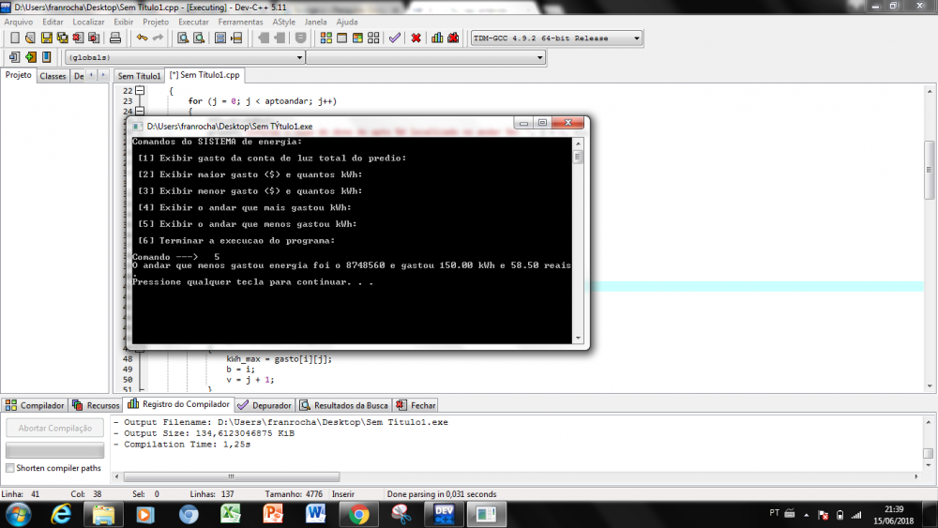Click the Find magnifier toolbar icon

point(183,38)
